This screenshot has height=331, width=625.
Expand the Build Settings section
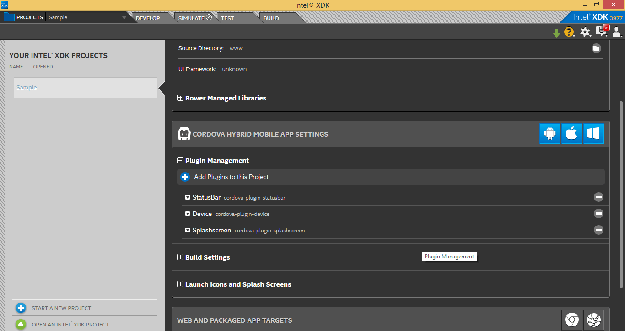[x=180, y=257]
